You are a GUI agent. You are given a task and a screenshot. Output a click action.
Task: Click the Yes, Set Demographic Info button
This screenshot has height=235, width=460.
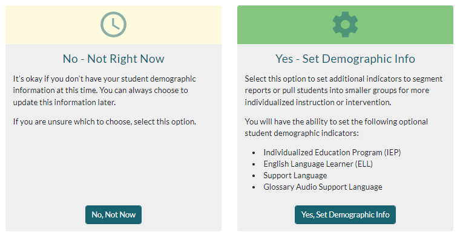tap(345, 215)
